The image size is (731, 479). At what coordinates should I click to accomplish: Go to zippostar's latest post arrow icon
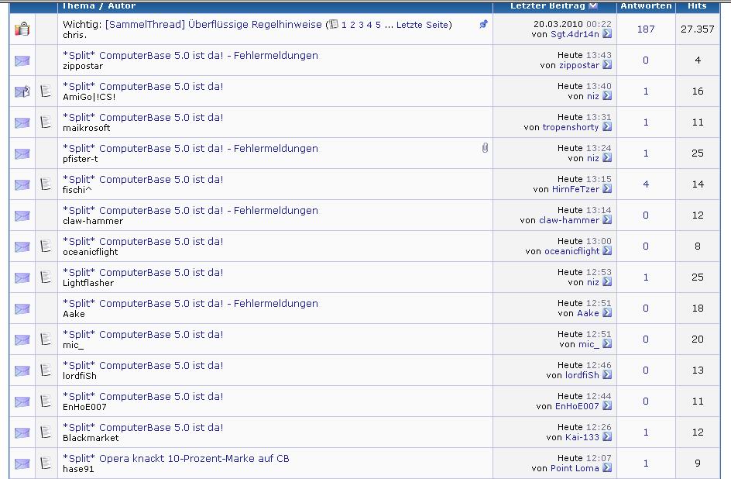pyautogui.click(x=606, y=65)
